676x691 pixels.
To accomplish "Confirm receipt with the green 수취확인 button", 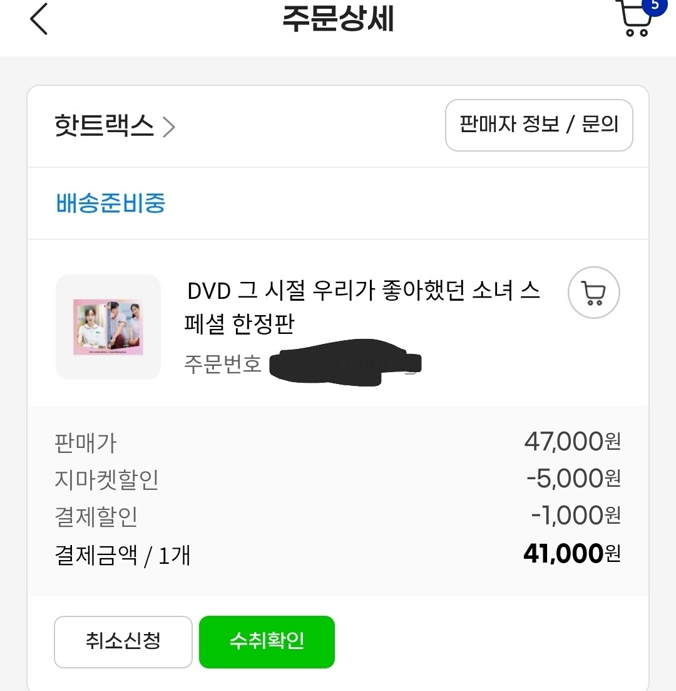I will tap(267, 642).
